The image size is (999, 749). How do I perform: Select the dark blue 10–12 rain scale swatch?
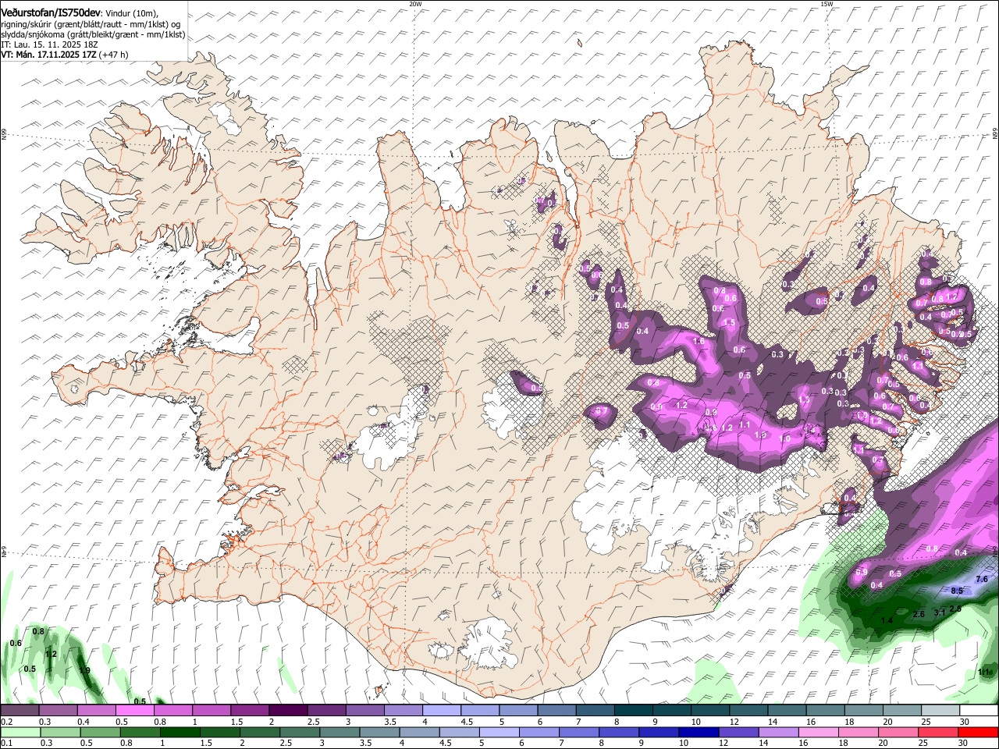point(699,732)
